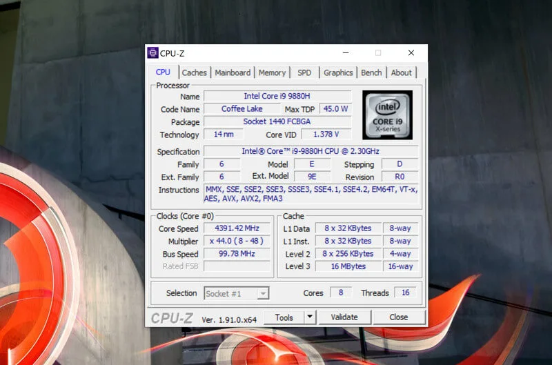This screenshot has height=365, width=552.
Task: Switch to the Graphics tab
Action: tap(338, 72)
